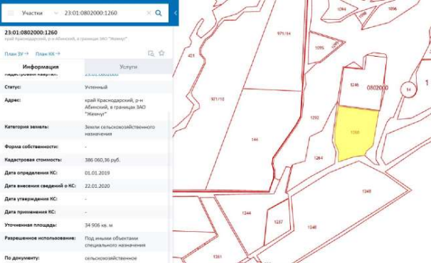Click into the cadastral number search field

click(x=103, y=13)
